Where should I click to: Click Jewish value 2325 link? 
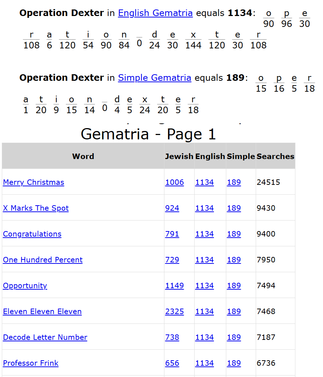pyautogui.click(x=175, y=311)
